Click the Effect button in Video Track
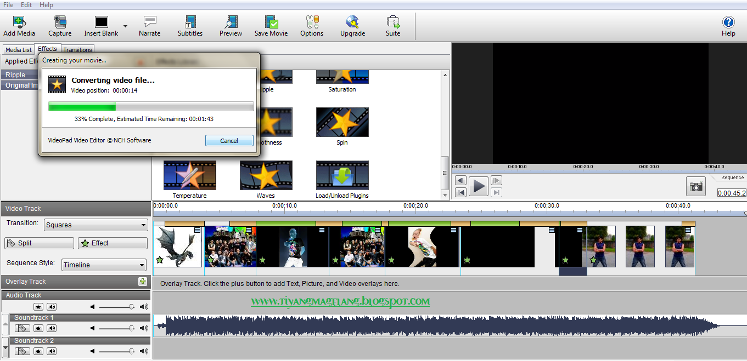 (x=113, y=243)
